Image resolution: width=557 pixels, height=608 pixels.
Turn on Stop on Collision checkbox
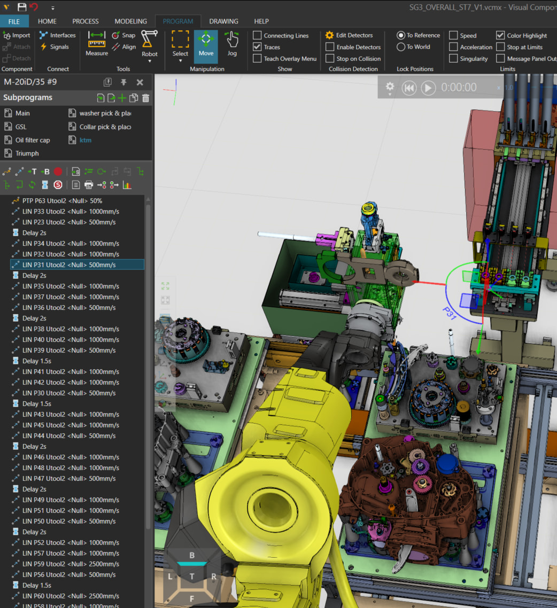pos(330,59)
